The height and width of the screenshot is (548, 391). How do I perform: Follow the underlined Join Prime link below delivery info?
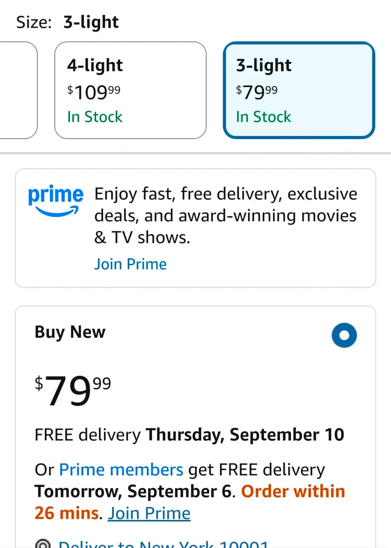pyautogui.click(x=149, y=513)
